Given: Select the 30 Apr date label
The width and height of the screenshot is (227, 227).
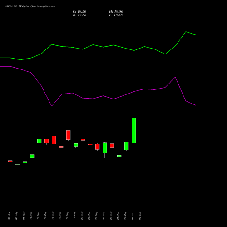Looking at the screenshot, I should tap(9, 216).
